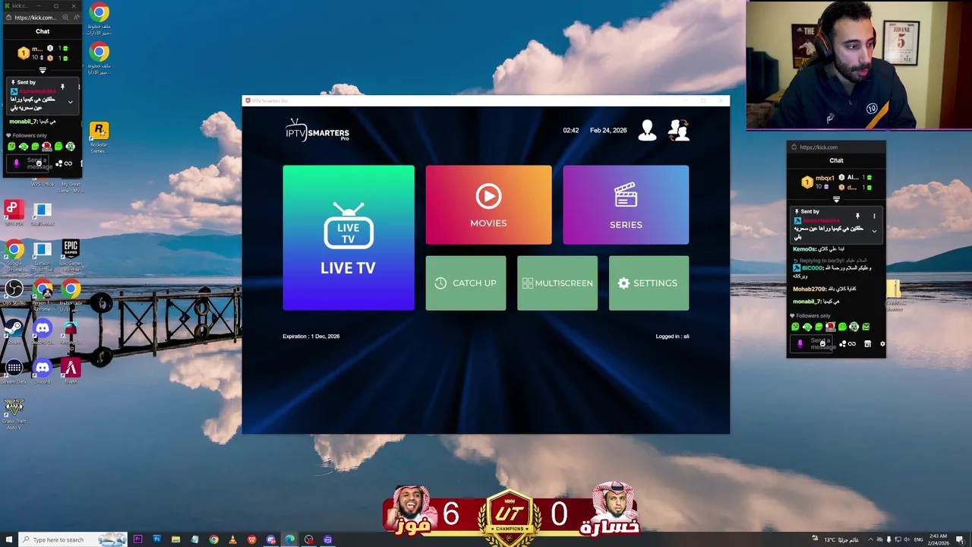The width and height of the screenshot is (972, 547).
Task: Click the Expiration : 1 Dec, 2026 text
Action: pyautogui.click(x=311, y=336)
